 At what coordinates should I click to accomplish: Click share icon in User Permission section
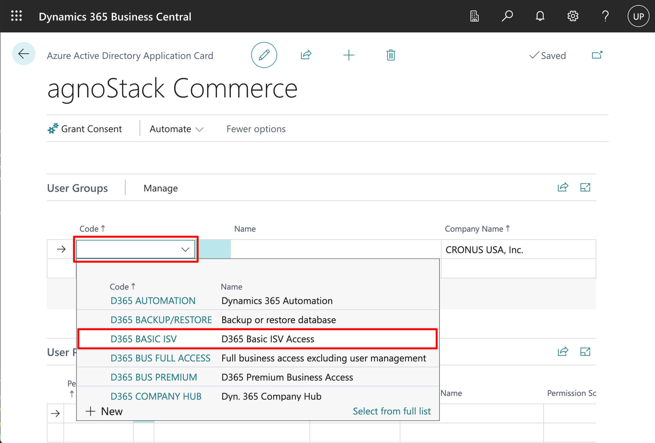click(563, 351)
